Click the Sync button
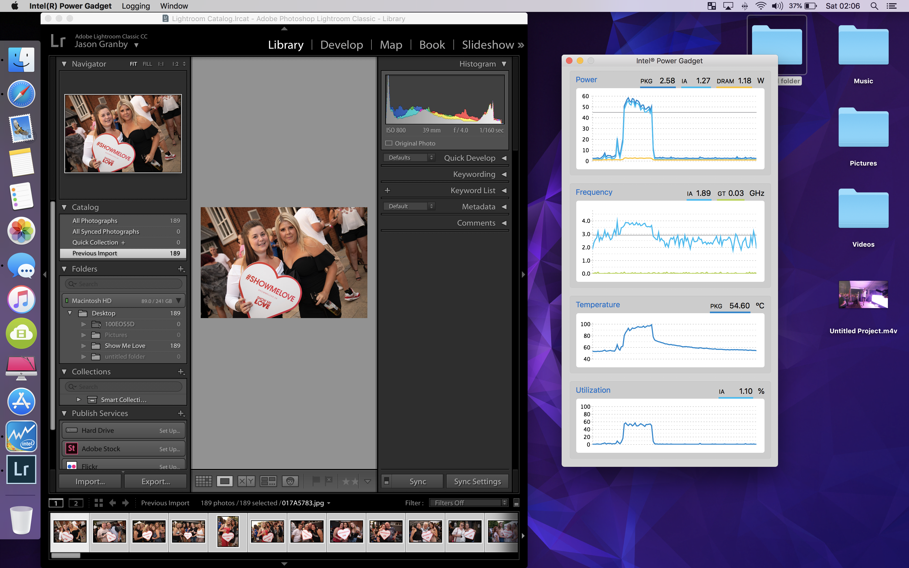This screenshot has height=568, width=909. point(418,481)
